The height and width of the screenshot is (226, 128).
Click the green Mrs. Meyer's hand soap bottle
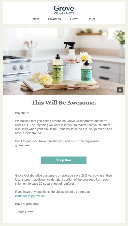point(87,72)
